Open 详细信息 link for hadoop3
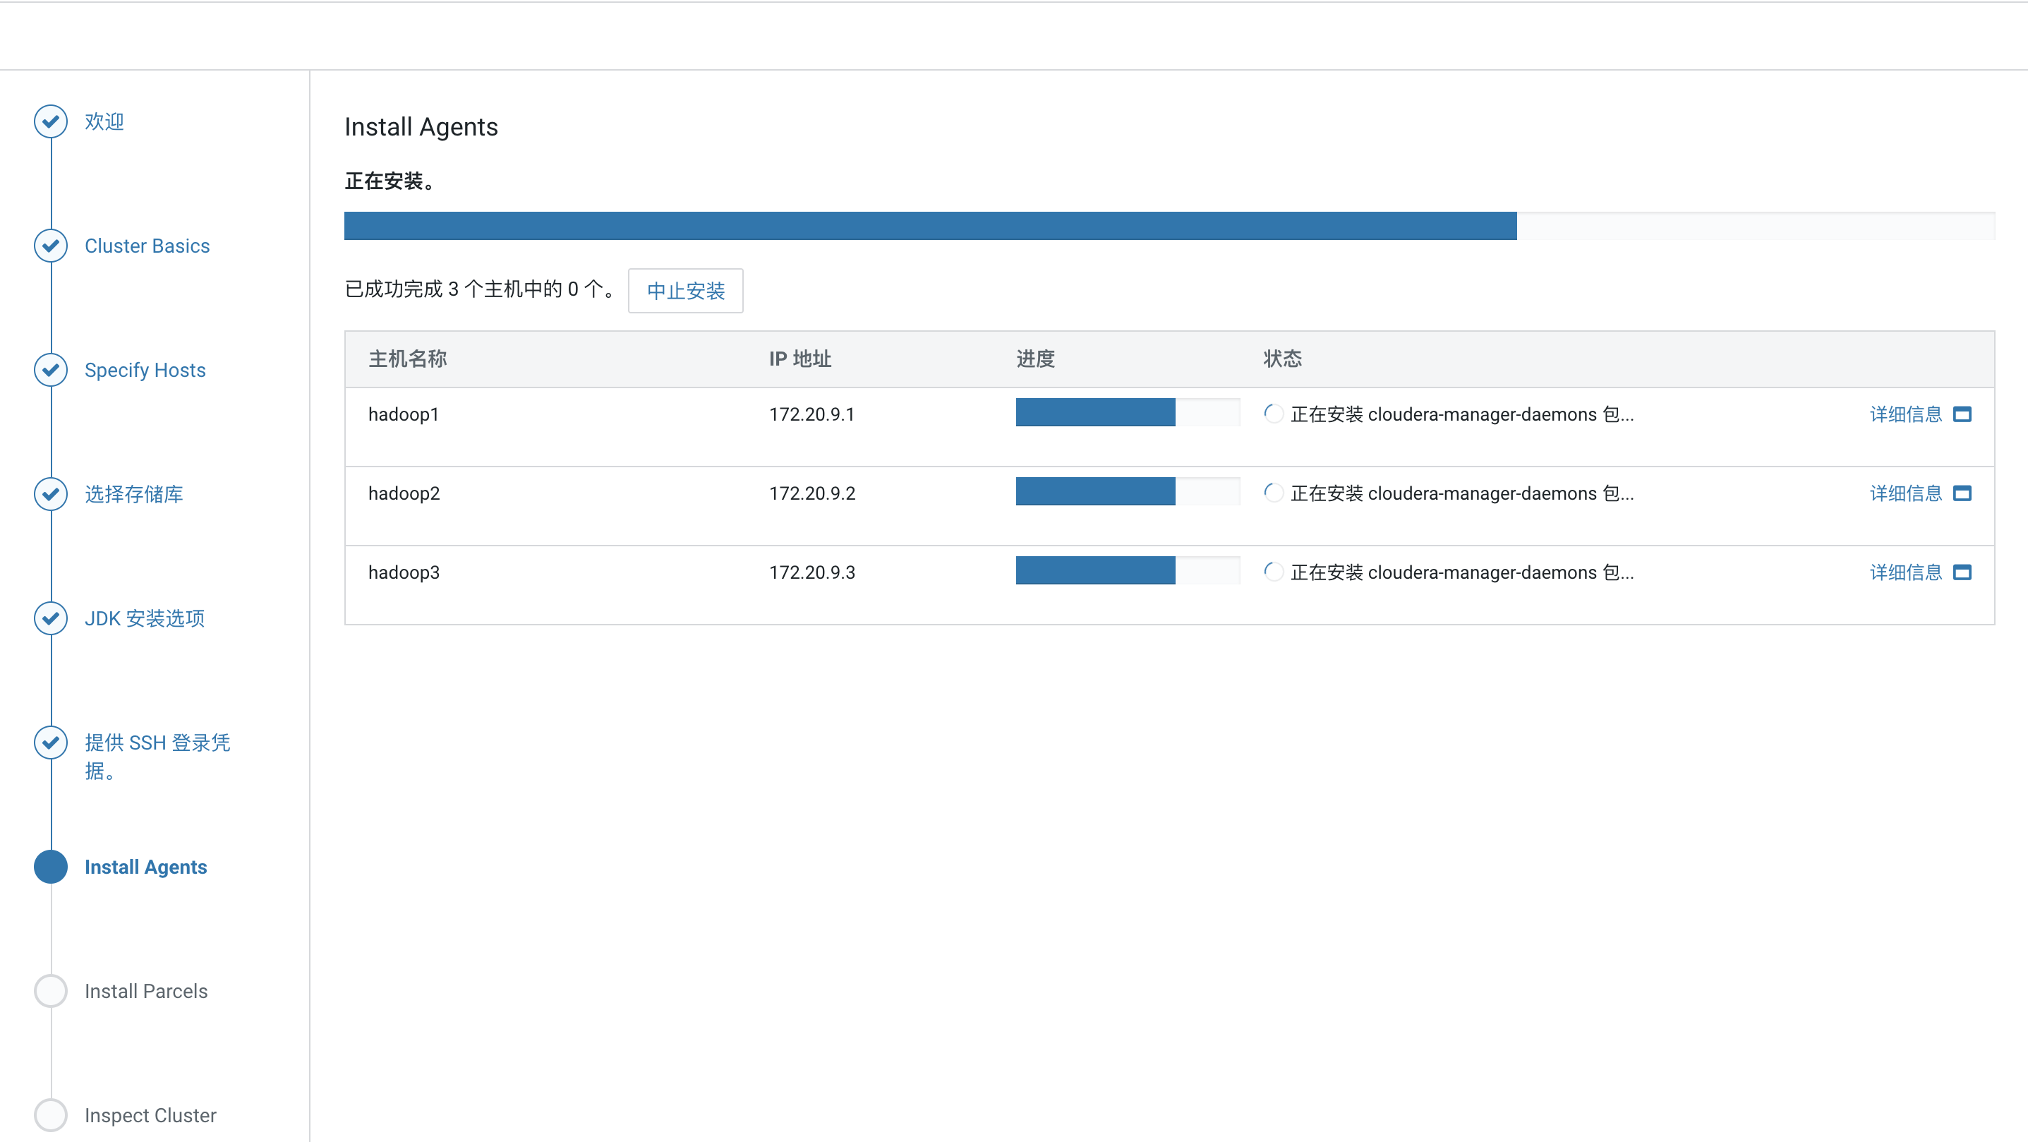Viewport: 2028px width, 1142px height. click(x=1905, y=572)
